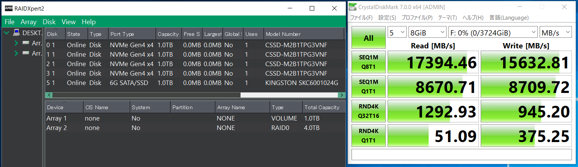Image resolution: width=578 pixels, height=167 pixels.
Task: Collapse the DESKT. tree node
Action: point(6,33)
